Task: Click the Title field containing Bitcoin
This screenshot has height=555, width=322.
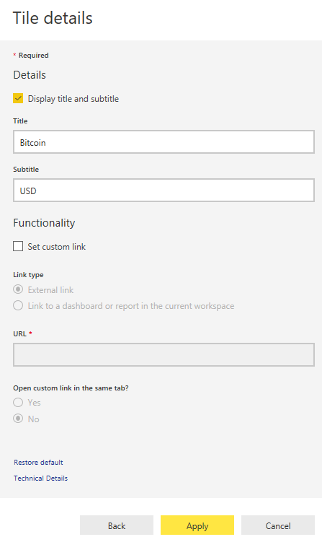Action: pos(164,142)
